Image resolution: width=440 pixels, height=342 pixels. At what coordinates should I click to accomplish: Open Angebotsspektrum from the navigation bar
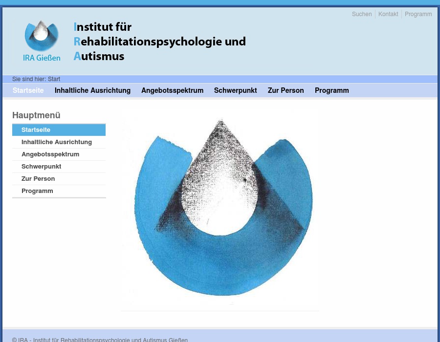[x=172, y=90]
